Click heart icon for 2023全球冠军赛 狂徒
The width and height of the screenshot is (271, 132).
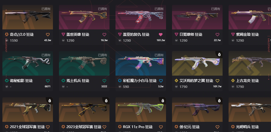tap(104, 127)
